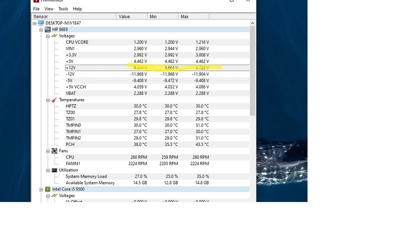
Task: Select the +5V VCCH row
Action: coord(157,87)
